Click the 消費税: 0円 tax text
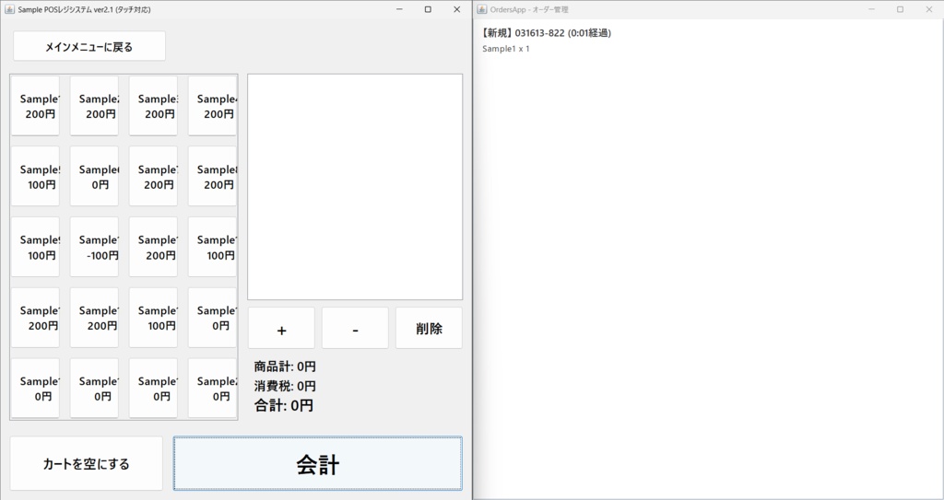The width and height of the screenshot is (944, 500). (285, 386)
